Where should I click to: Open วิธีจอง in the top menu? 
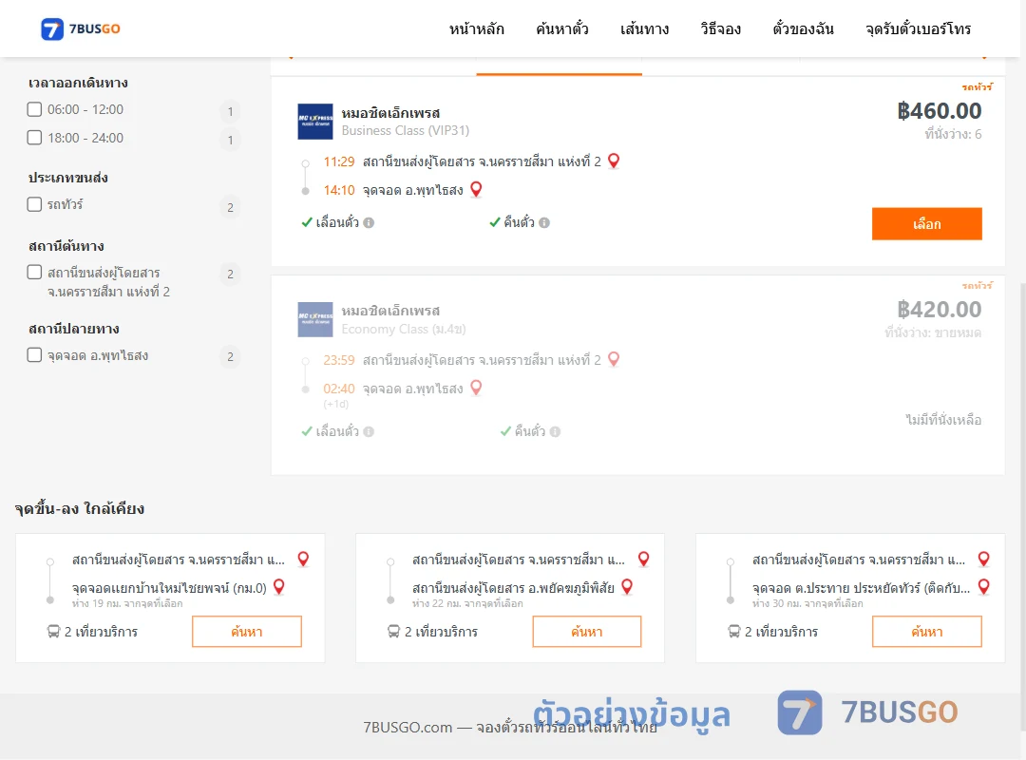[720, 28]
